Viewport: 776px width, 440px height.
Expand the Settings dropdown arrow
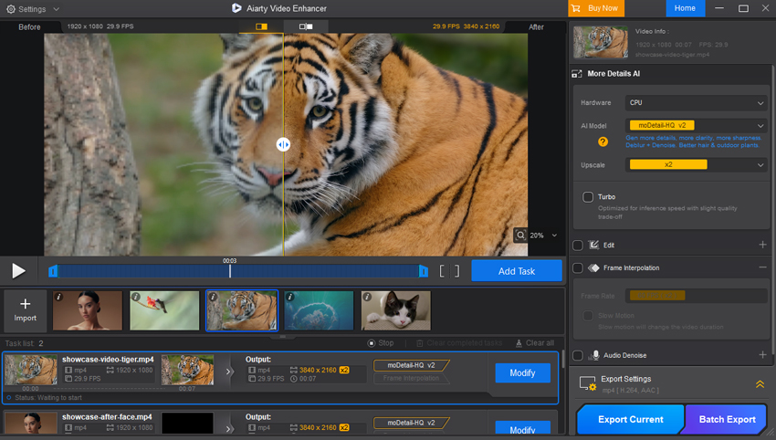pyautogui.click(x=56, y=9)
